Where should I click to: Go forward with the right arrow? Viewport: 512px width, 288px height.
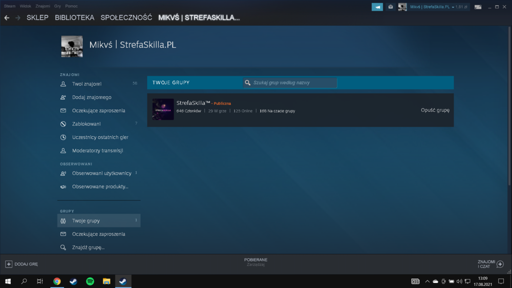[x=17, y=18]
